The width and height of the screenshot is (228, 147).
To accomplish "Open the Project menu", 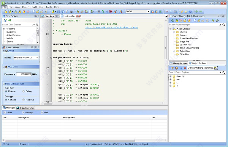I will (26, 7).
